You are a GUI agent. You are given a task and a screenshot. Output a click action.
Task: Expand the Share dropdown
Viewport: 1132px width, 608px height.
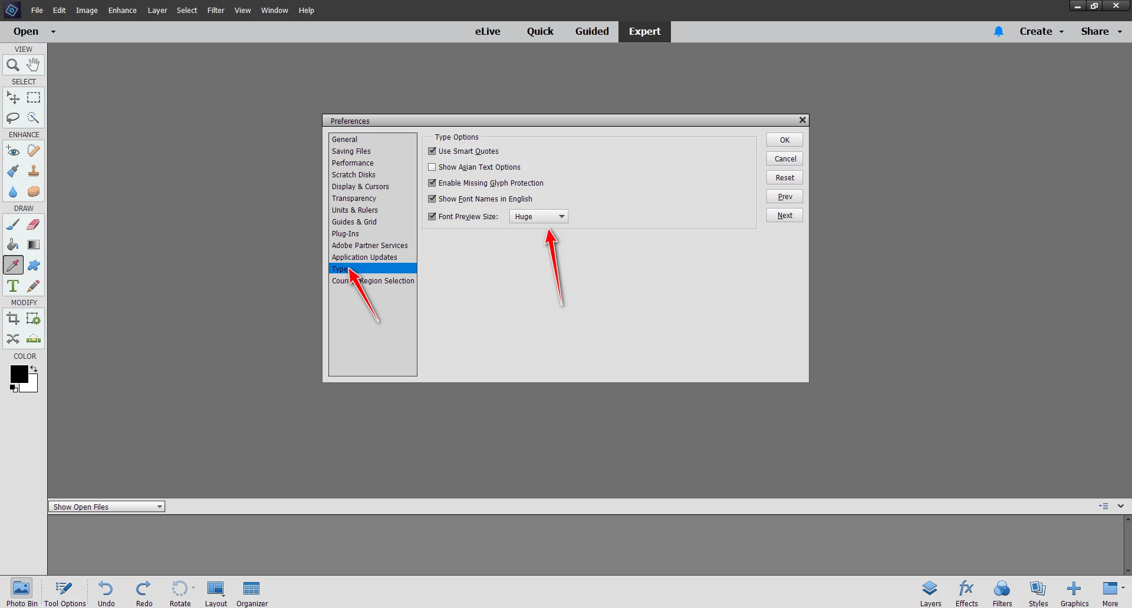[x=1120, y=32]
